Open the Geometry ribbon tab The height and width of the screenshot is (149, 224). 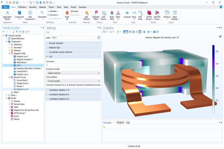[x=33, y=7]
